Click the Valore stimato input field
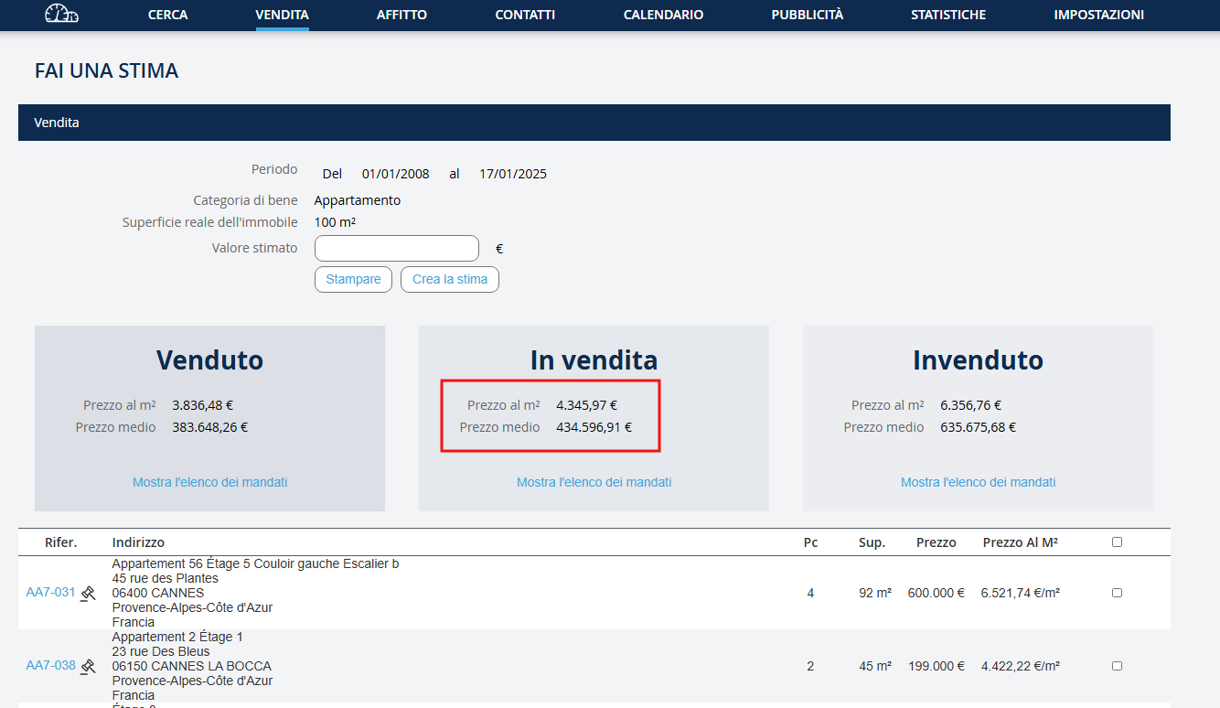Screen dimensions: 1220x708 [396, 249]
